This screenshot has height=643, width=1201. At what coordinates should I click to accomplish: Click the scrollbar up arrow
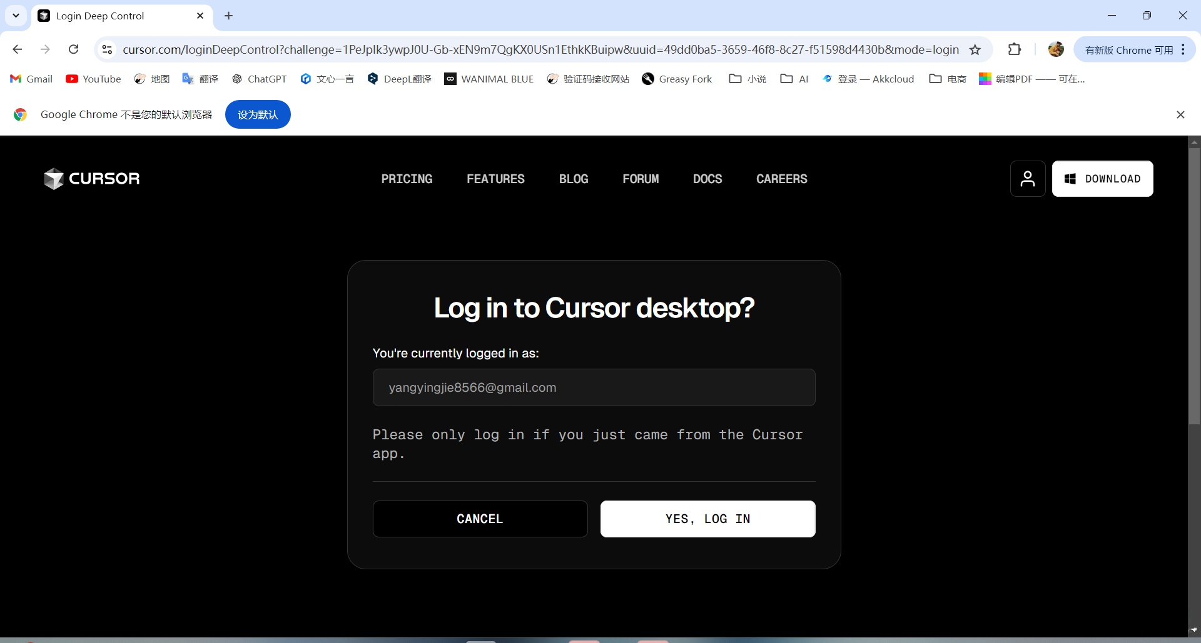point(1195,142)
